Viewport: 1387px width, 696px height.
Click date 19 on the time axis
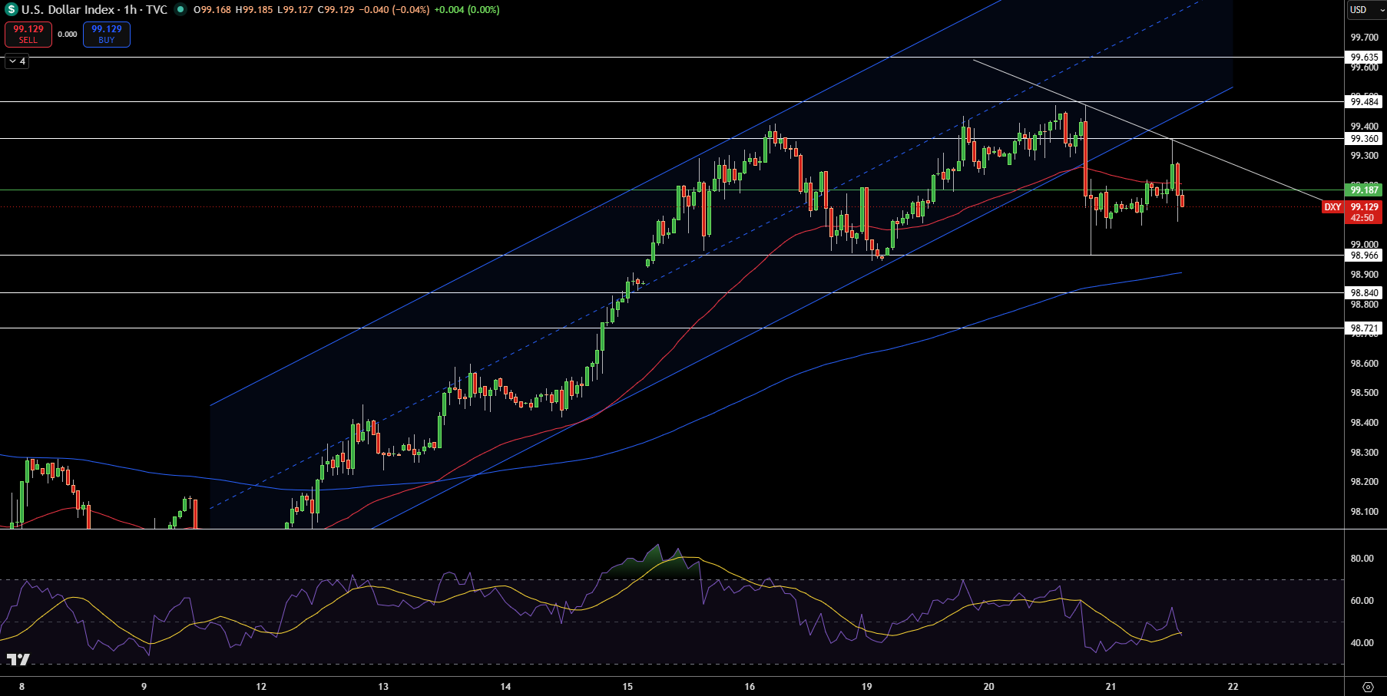click(867, 687)
